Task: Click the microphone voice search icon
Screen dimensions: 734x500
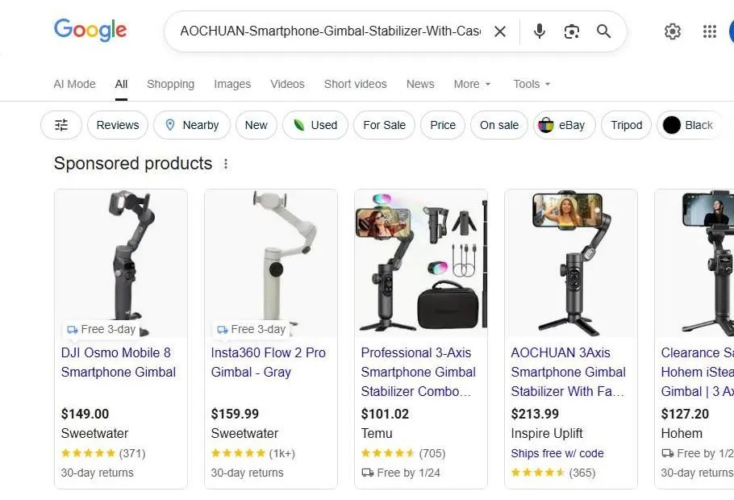Action: pyautogui.click(x=539, y=31)
